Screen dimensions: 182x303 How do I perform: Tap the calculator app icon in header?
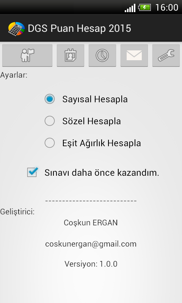click(16, 29)
